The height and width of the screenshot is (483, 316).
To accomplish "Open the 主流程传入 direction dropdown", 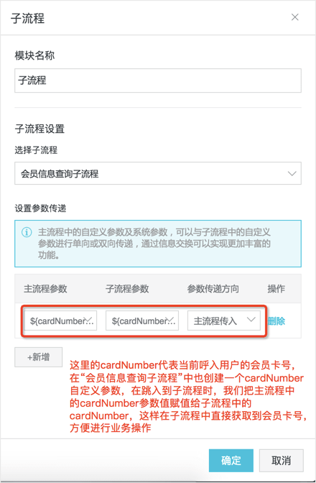I will click(224, 321).
